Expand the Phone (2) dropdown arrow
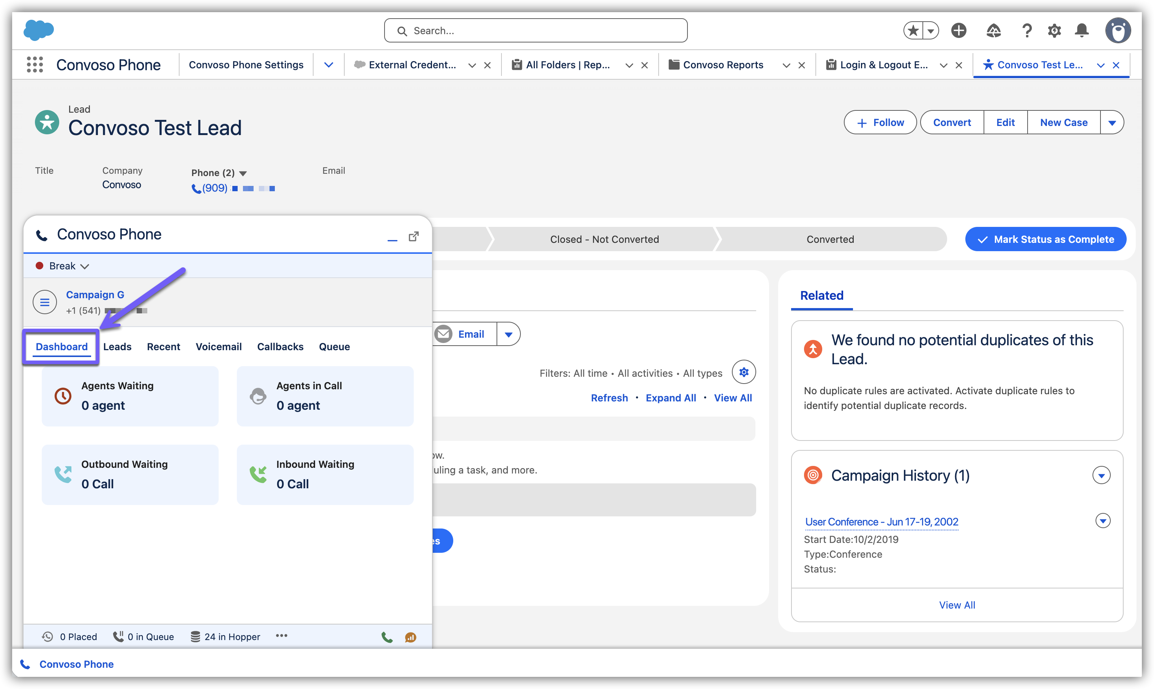This screenshot has height=689, width=1154. tap(243, 173)
